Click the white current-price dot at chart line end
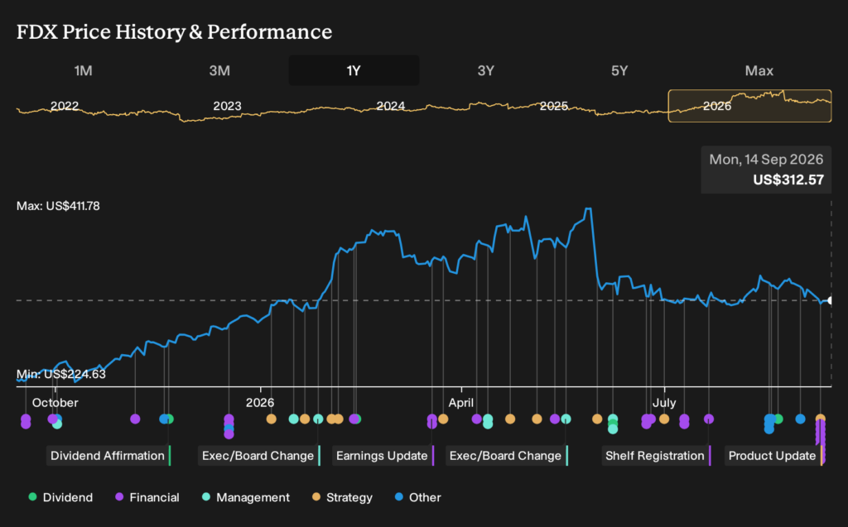The height and width of the screenshot is (527, 848). pyautogui.click(x=830, y=300)
